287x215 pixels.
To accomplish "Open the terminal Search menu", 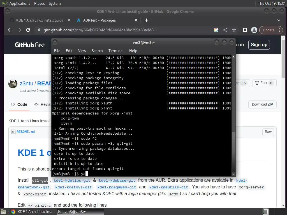I will tap(97, 51).
